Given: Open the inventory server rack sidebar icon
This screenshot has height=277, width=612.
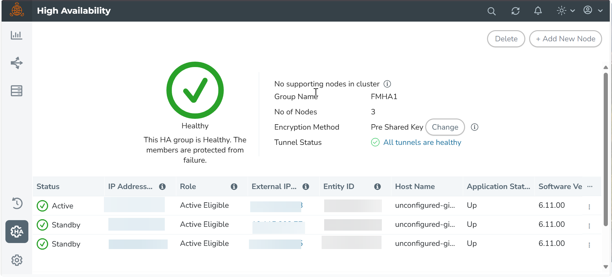Looking at the screenshot, I should coord(17,91).
